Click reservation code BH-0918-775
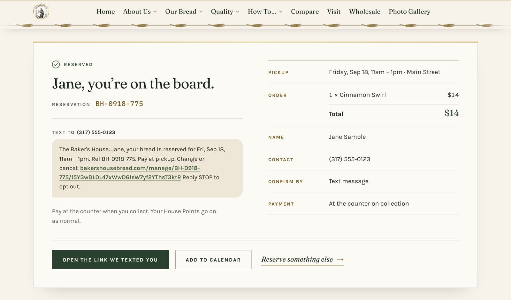This screenshot has width=511, height=300. point(119,104)
